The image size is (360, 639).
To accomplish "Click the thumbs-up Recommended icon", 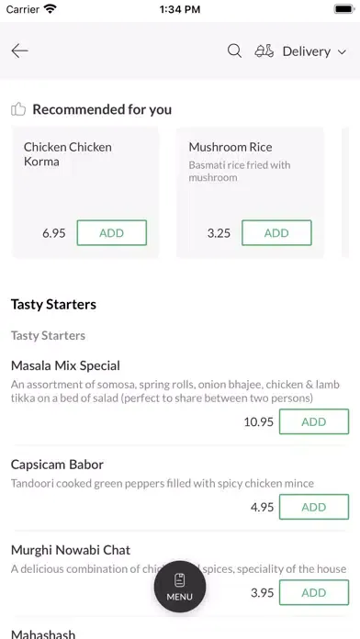I will point(18,109).
